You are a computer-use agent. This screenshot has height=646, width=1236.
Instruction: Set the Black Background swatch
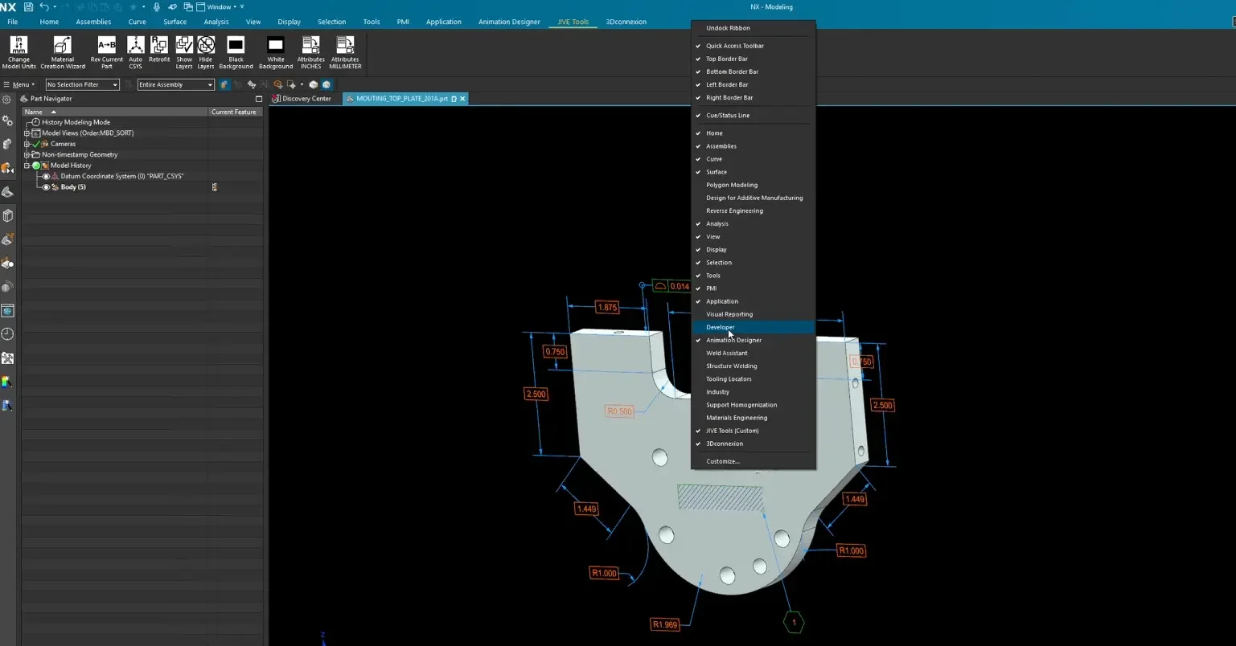236,52
